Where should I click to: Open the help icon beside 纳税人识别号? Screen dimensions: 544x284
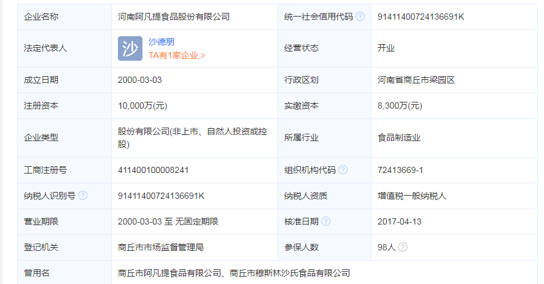(82, 196)
